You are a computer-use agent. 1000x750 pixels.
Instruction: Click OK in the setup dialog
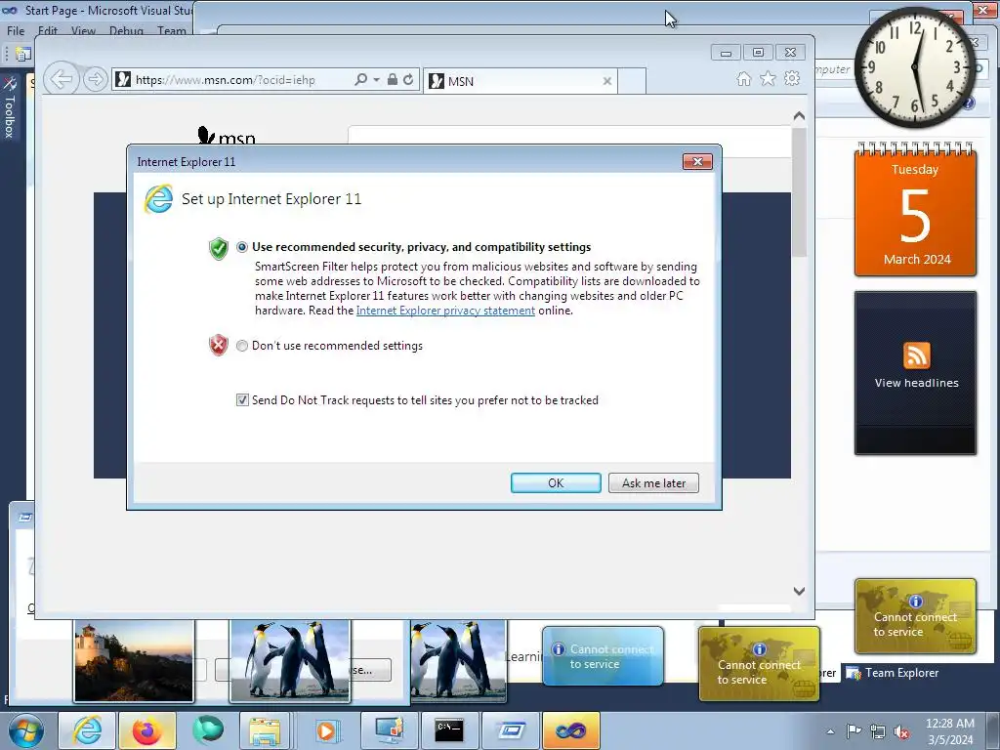(x=556, y=482)
